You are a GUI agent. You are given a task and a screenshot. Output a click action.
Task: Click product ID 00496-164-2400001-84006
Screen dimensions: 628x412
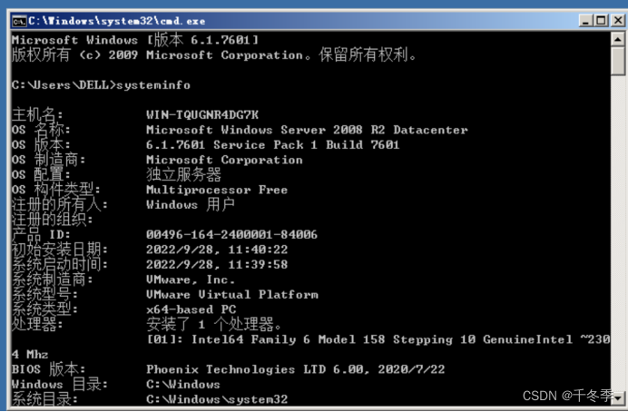pyautogui.click(x=232, y=235)
